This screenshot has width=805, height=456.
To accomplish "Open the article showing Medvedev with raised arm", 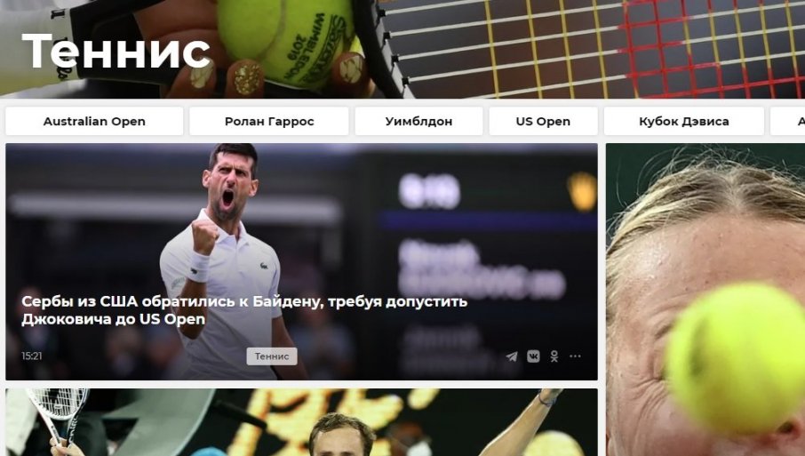I will (302, 422).
